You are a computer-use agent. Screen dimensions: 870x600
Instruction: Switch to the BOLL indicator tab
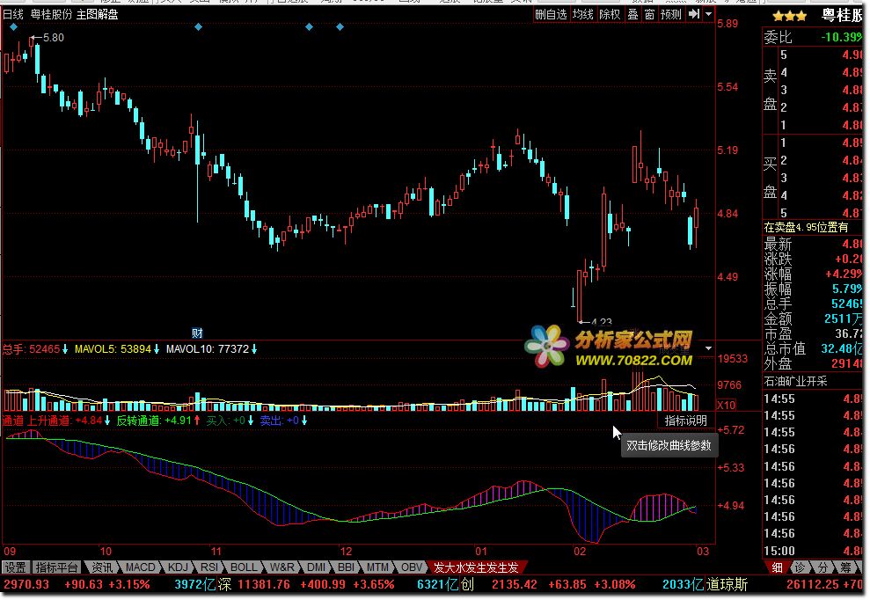coord(244,567)
